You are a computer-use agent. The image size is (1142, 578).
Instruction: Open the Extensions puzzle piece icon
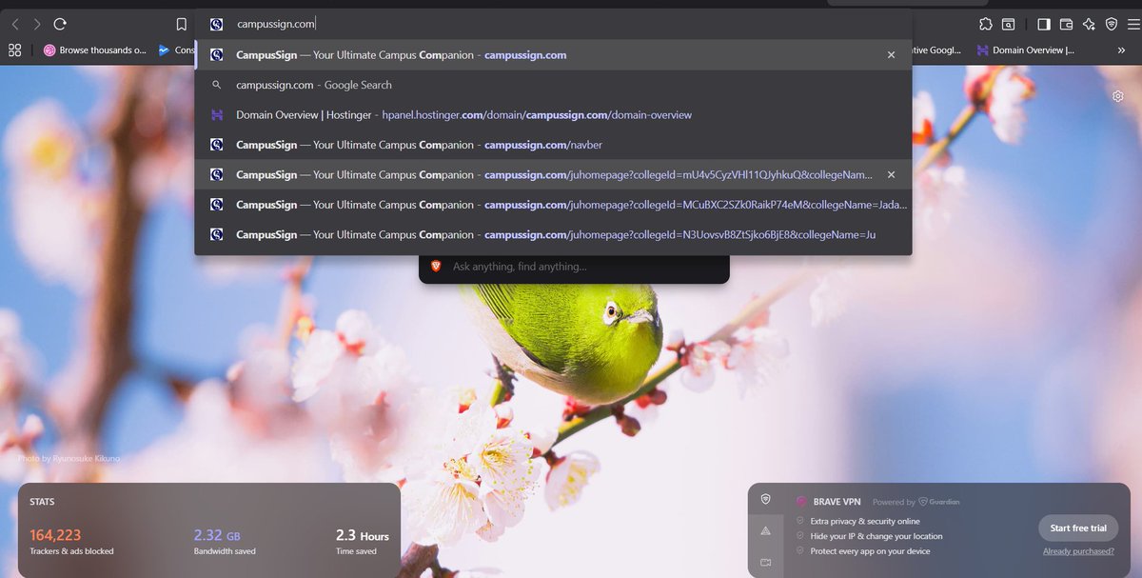pos(985,24)
